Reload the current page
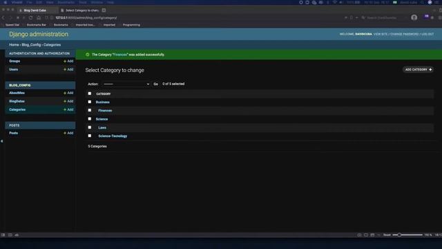Image resolution: width=442 pixels, height=249 pixels. point(30,18)
